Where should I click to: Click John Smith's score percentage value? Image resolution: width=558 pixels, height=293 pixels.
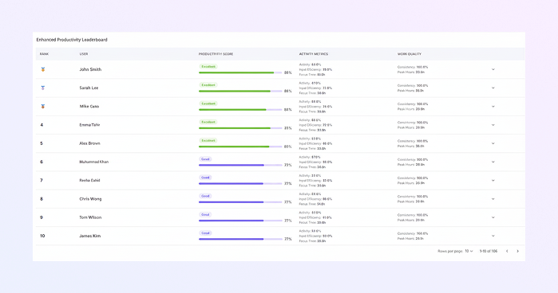288,72
